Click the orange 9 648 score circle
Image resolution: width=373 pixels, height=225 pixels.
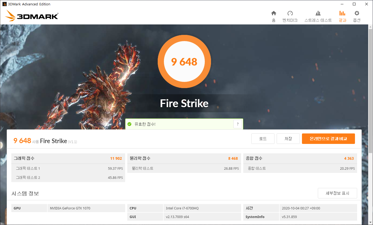pyautogui.click(x=184, y=62)
